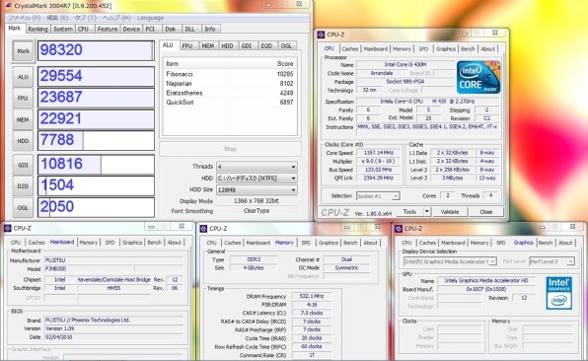Open the ヘルプ (Help) menu in CrystalMark

116,18
